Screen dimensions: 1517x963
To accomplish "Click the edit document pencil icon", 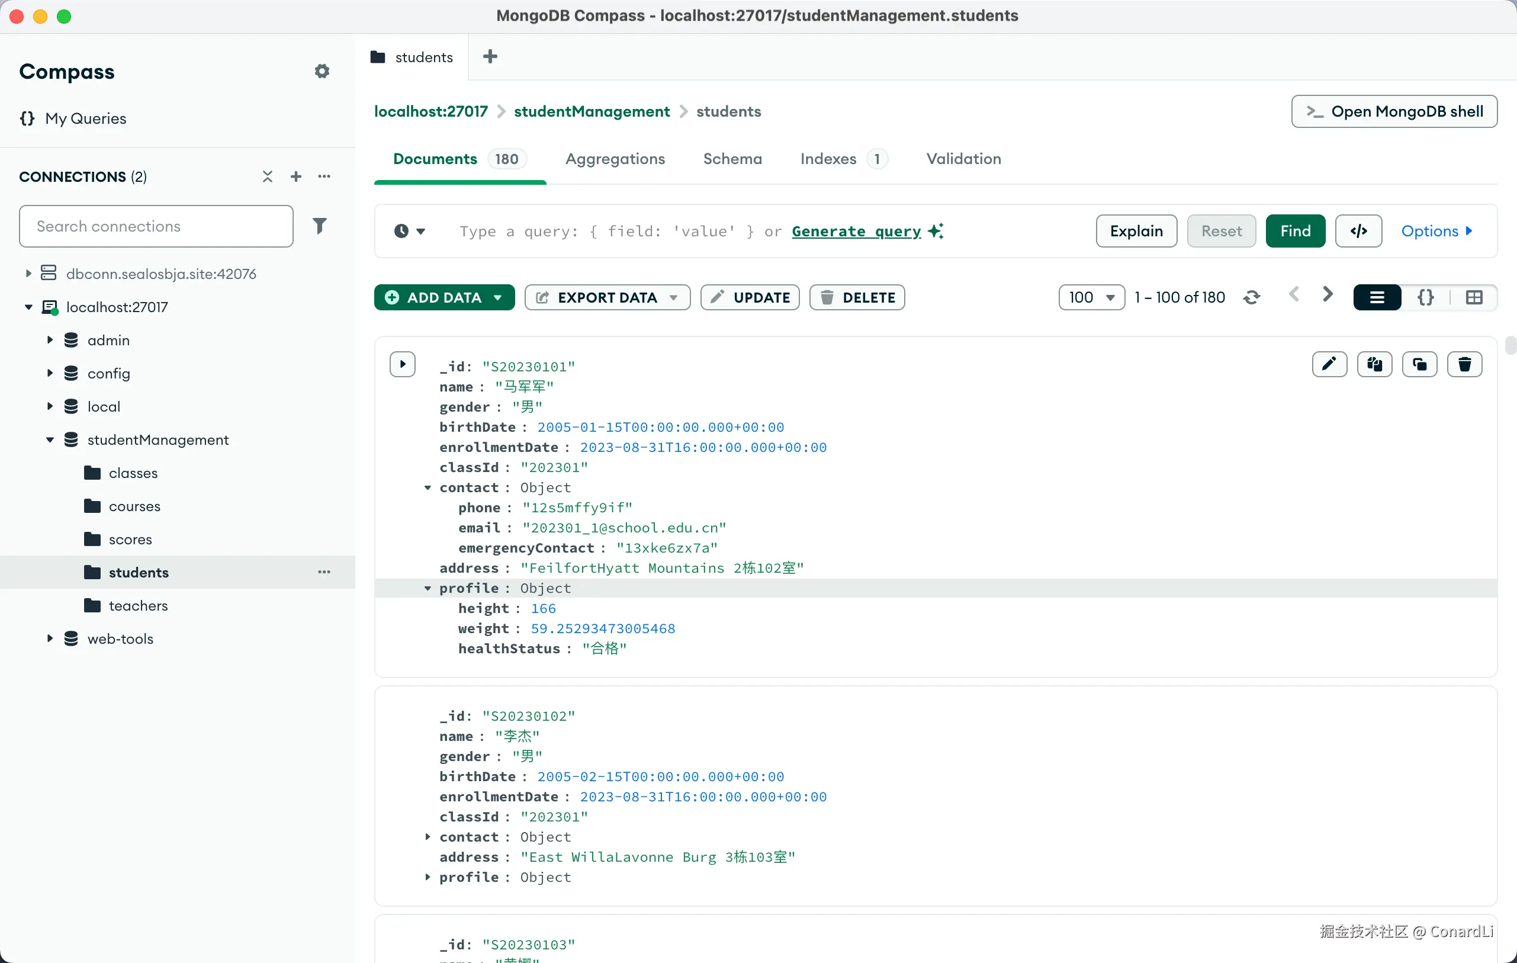I will point(1329,364).
